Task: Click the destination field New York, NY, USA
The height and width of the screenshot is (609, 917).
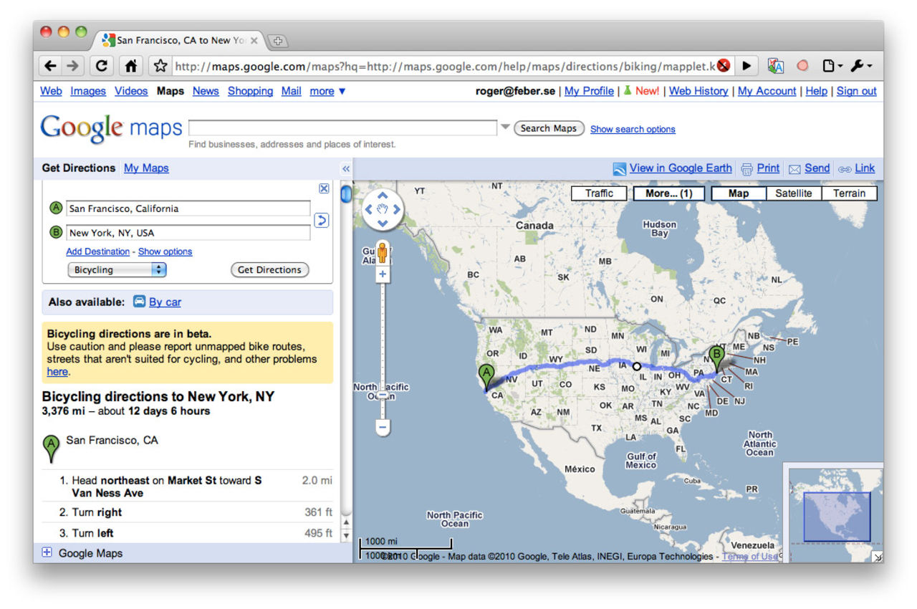Action: tap(188, 232)
